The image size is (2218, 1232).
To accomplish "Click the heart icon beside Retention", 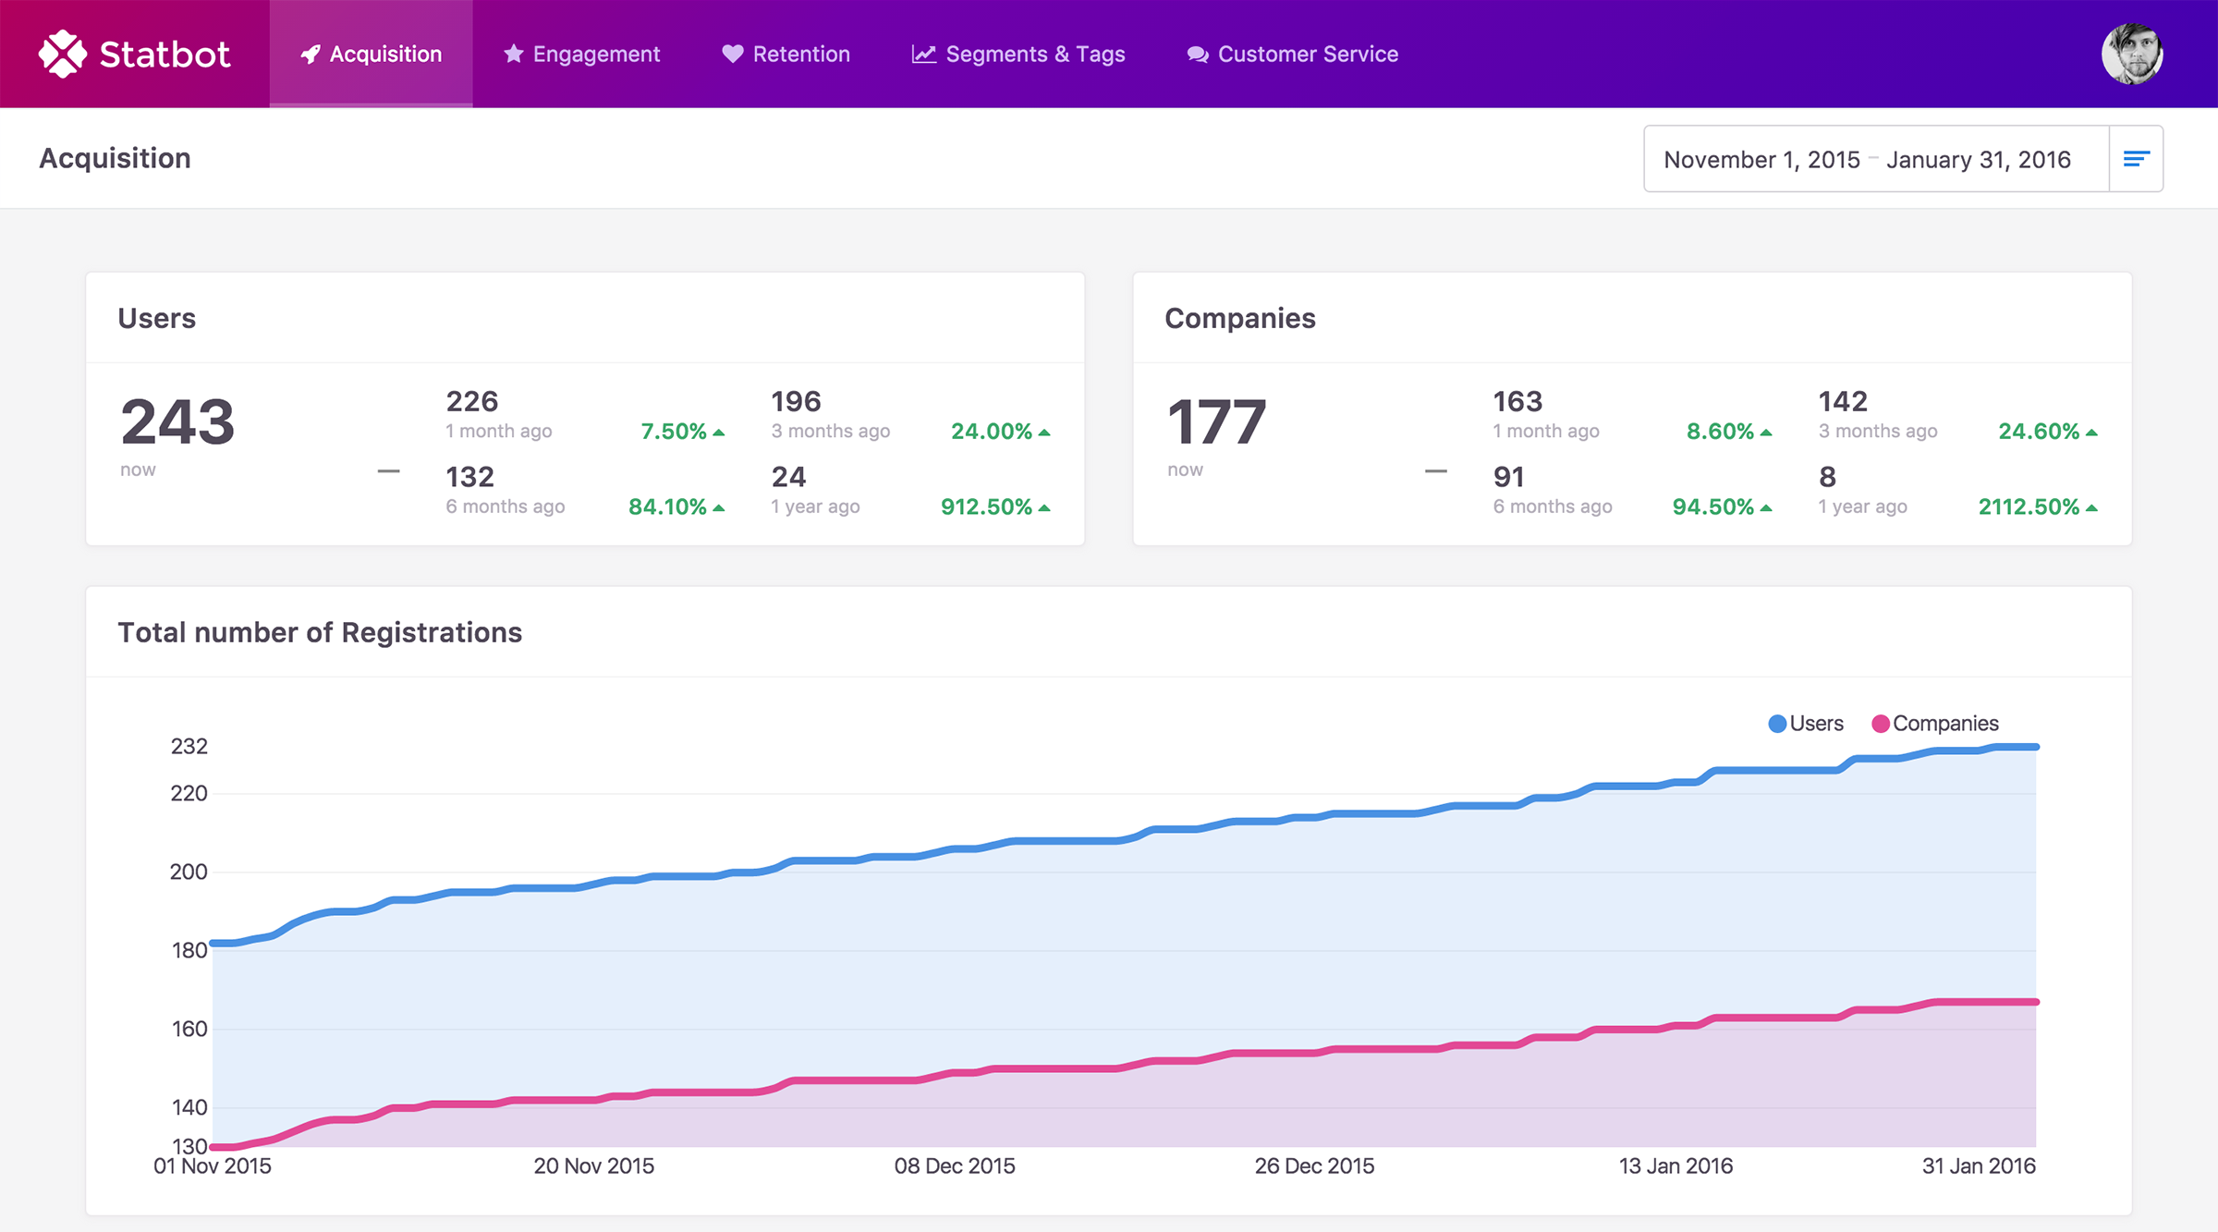I will [733, 54].
